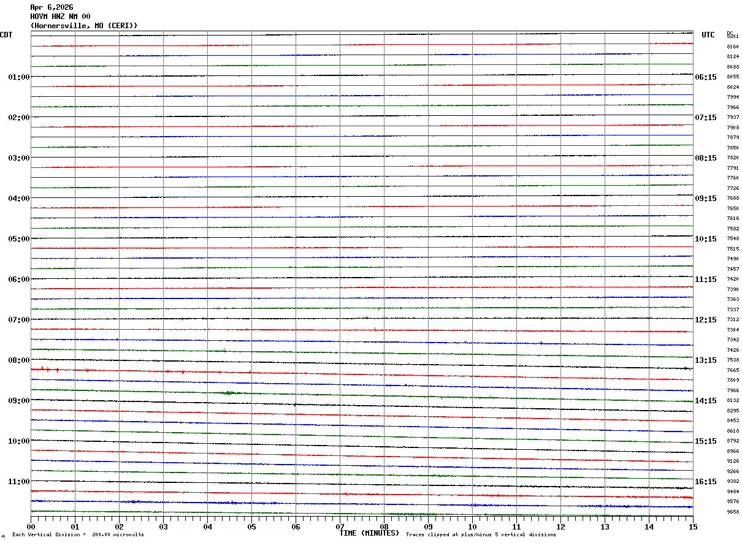Click the "05:00" CDT row label
Viewport: 742px width, 543px height.
click(x=18, y=239)
